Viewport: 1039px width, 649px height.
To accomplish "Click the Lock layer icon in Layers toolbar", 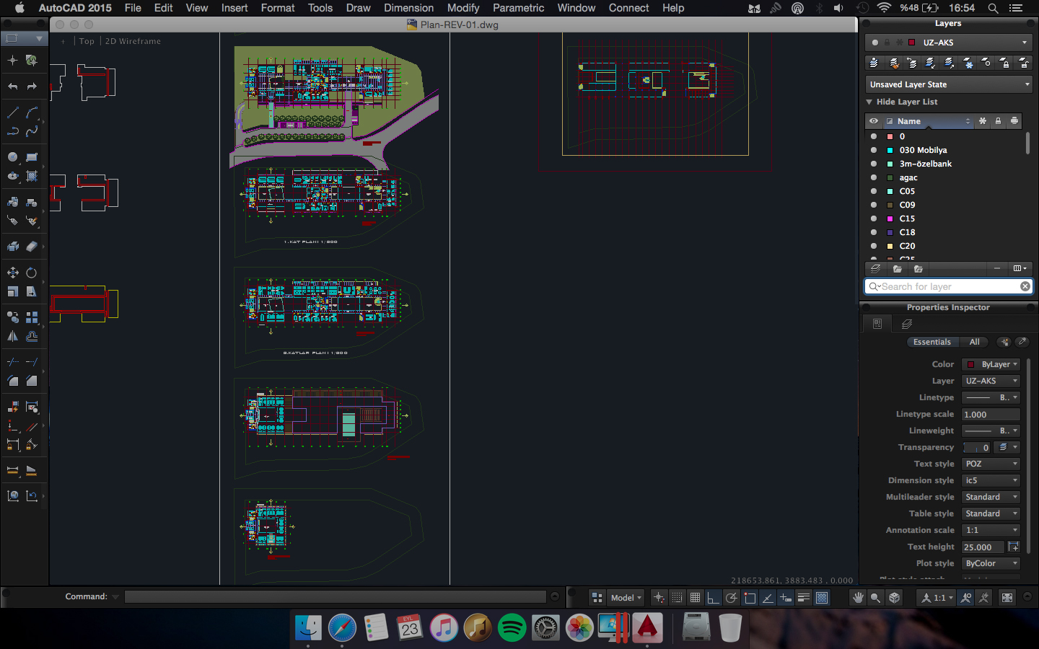I will click(1005, 63).
